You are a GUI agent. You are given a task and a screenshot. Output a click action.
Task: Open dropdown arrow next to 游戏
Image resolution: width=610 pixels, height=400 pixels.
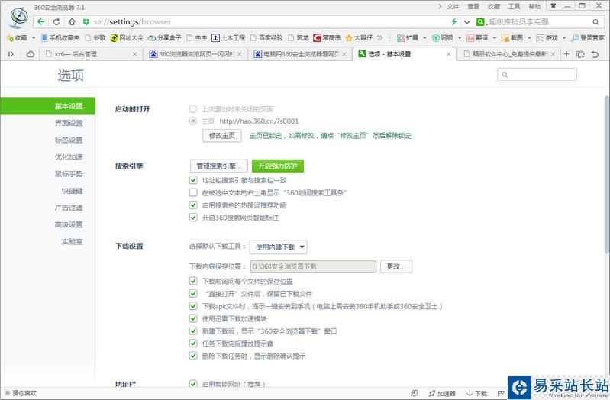point(564,37)
